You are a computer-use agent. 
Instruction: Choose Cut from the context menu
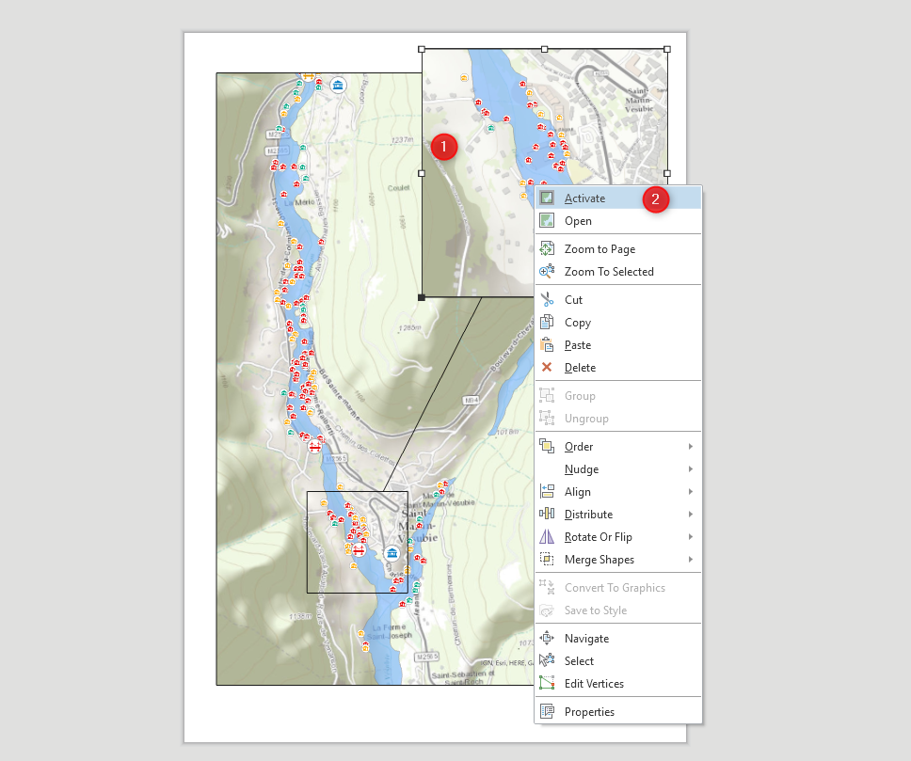[x=618, y=300]
